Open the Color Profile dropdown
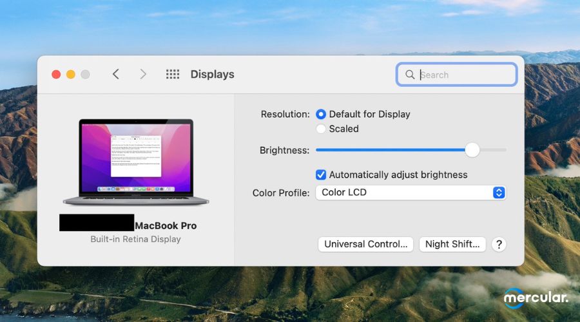 tap(411, 193)
